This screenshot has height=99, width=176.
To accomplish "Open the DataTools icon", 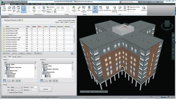I will click(x=144, y=9).
